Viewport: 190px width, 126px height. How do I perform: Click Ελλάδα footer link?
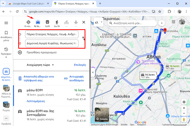124,124
